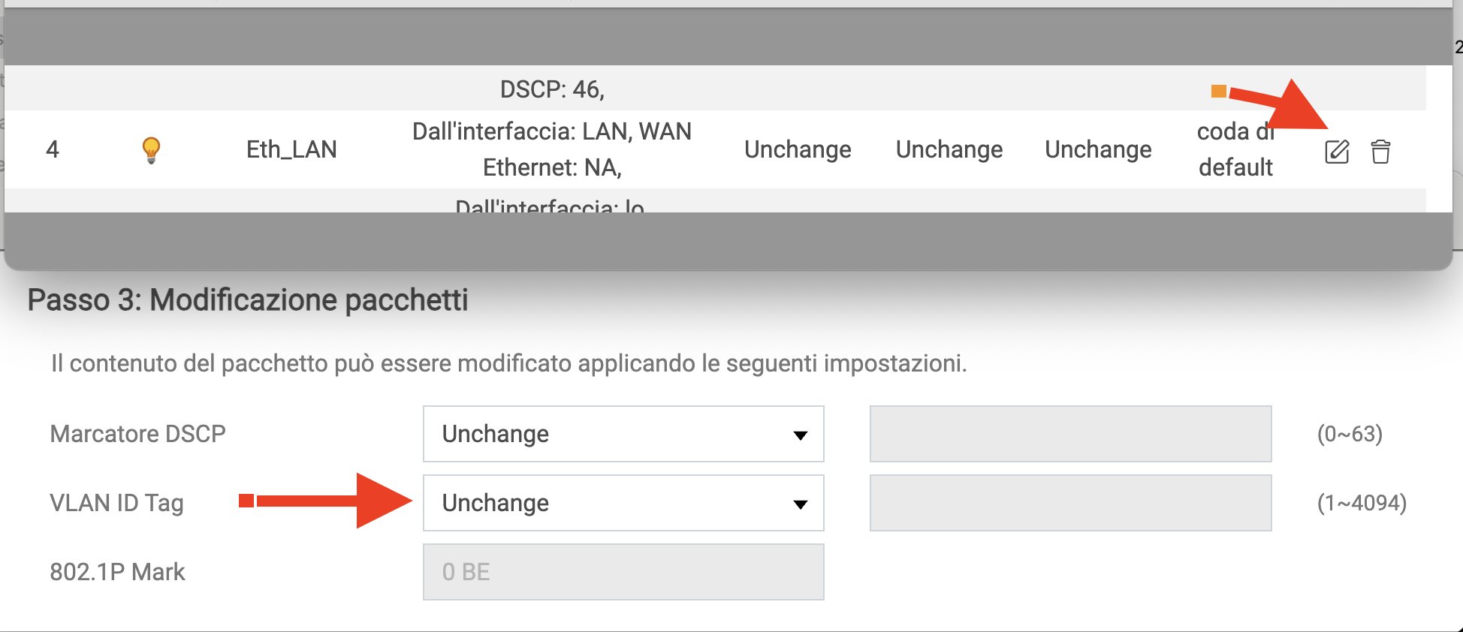This screenshot has width=1463, height=632.
Task: Click the first Unchange cell in row 4
Action: (798, 149)
